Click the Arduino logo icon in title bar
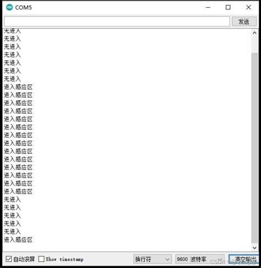 [x=9, y=7]
